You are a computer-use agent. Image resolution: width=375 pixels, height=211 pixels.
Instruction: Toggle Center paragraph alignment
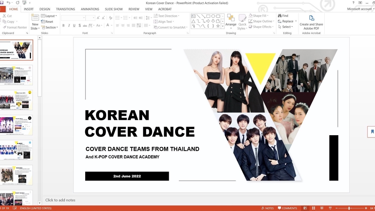coord(123,25)
